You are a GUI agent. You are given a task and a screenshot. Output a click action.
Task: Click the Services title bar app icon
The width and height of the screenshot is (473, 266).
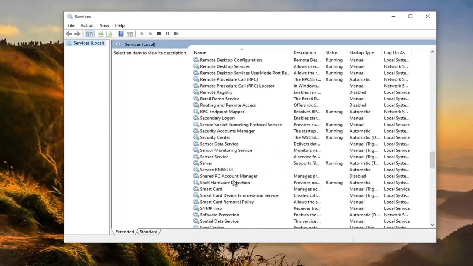[70, 16]
